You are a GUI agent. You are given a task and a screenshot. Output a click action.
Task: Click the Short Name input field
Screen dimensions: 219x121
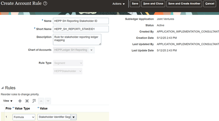click(x=81, y=29)
